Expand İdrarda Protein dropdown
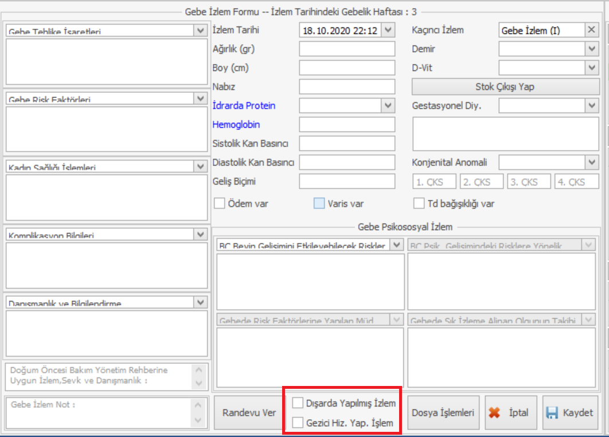Viewport: 609px width, 437px height. tap(388, 106)
